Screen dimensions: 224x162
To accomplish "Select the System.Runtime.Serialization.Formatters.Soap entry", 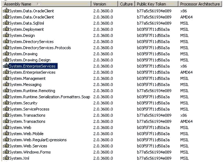I will click(x=50, y=97).
